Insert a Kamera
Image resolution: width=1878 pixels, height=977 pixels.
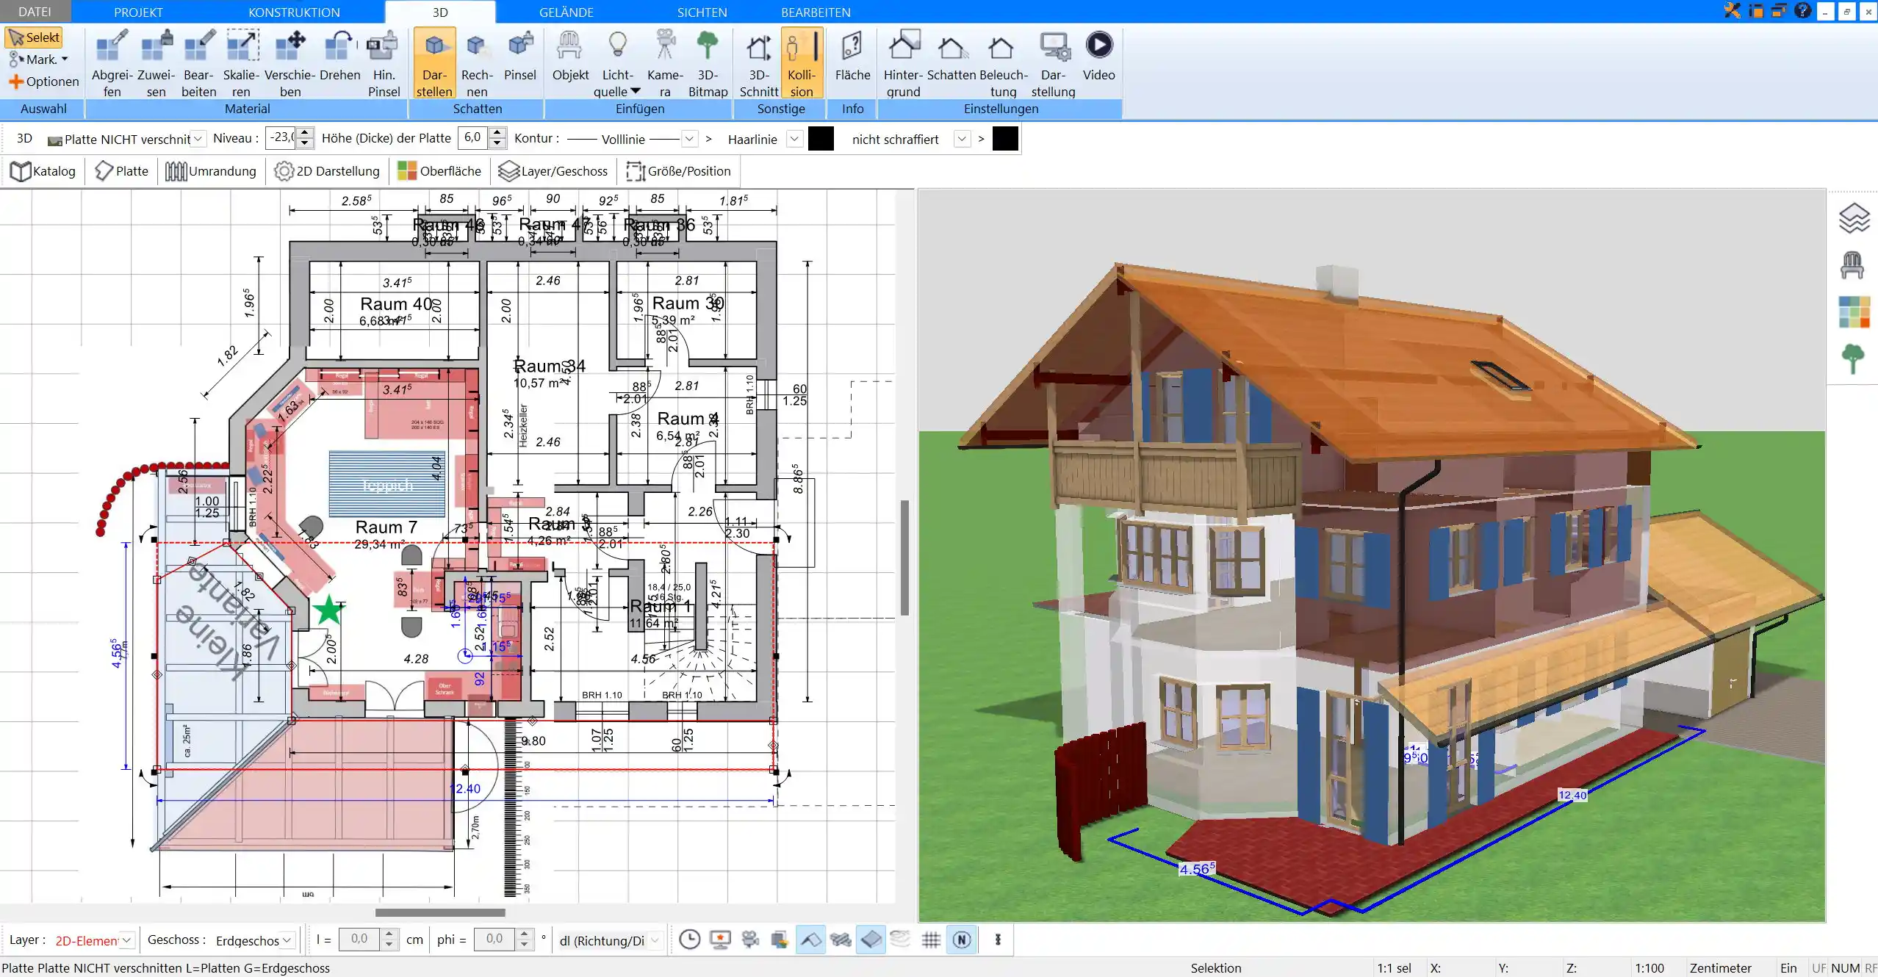pos(665,63)
